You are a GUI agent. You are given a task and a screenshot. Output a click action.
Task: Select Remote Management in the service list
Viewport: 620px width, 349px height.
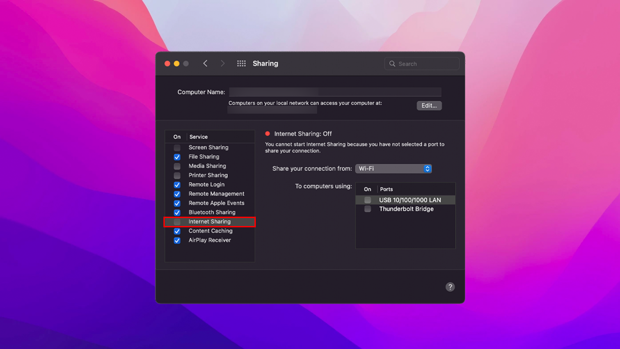click(x=216, y=194)
